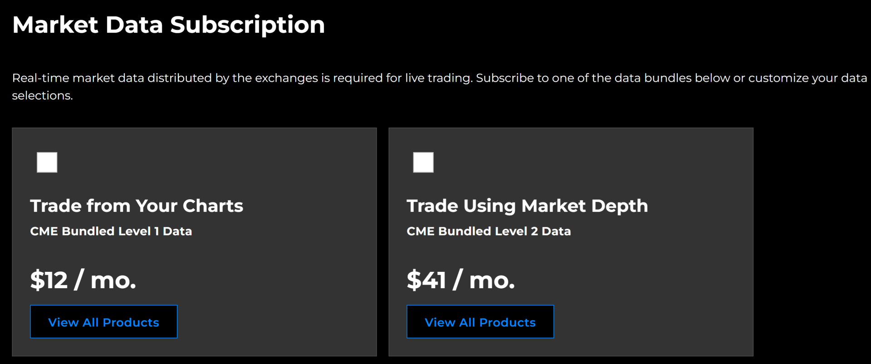
Task: Click "Subscription" in the page title
Action: pyautogui.click(x=247, y=25)
